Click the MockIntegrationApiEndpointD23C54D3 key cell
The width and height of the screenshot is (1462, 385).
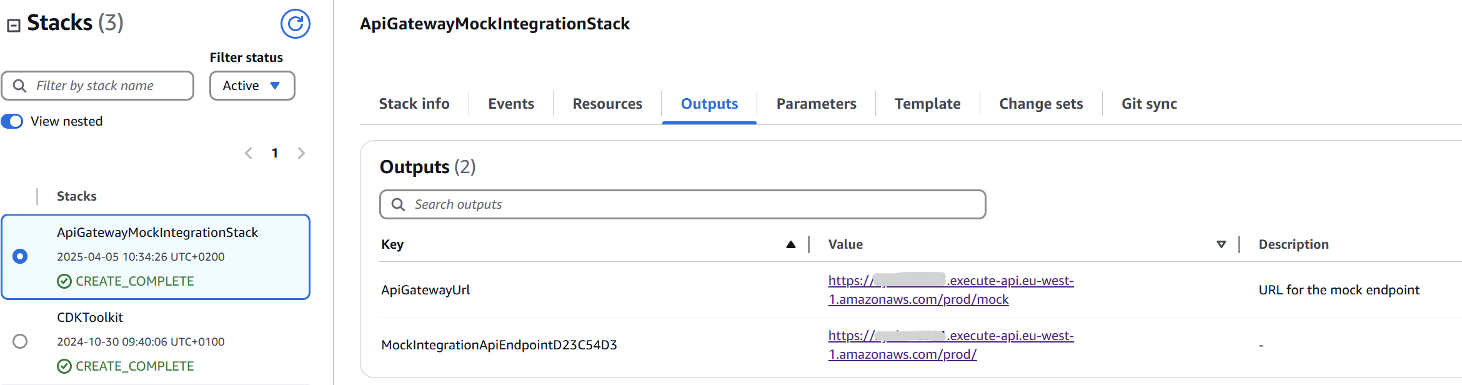click(499, 345)
